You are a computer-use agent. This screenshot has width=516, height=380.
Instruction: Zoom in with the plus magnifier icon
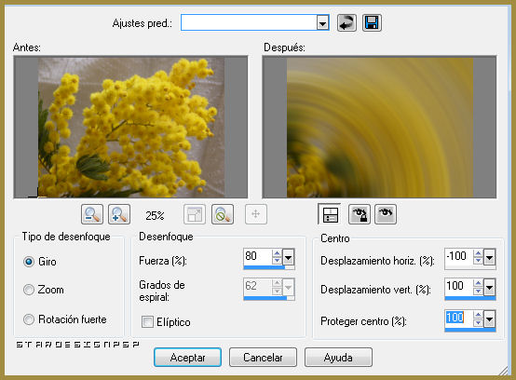click(x=119, y=214)
